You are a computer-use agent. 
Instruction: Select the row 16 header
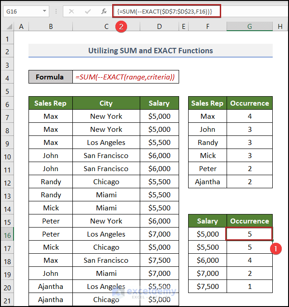(7, 234)
